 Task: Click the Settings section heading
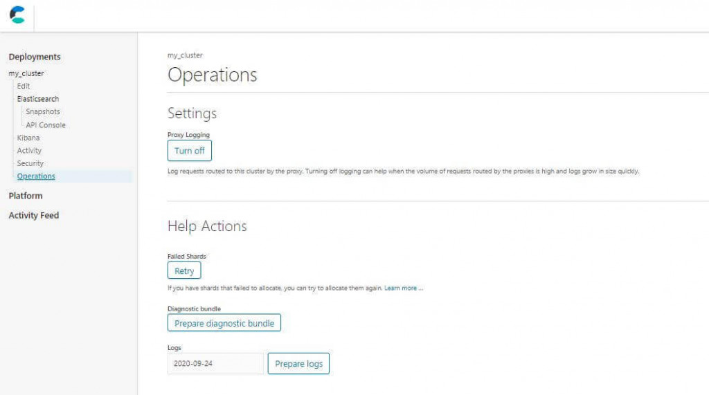click(192, 113)
